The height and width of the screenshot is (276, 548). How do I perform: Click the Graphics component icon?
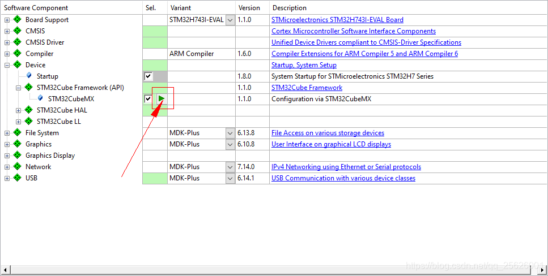pyautogui.click(x=18, y=144)
